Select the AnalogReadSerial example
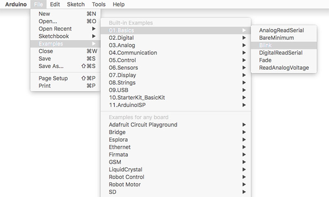The width and height of the screenshot is (329, 197). pos(281,30)
